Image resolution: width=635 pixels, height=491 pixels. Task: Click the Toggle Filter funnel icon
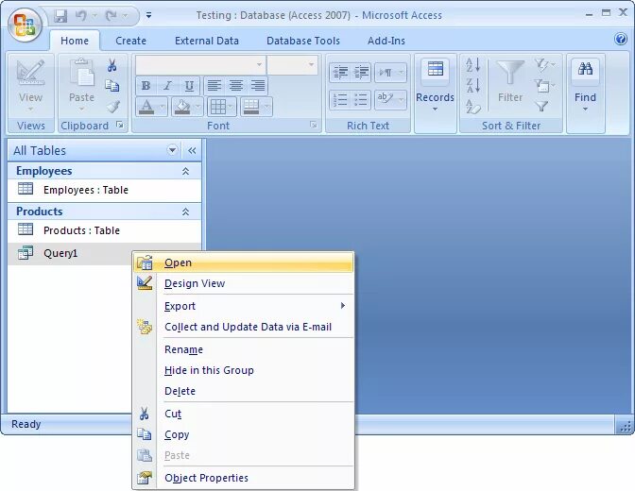[x=541, y=107]
